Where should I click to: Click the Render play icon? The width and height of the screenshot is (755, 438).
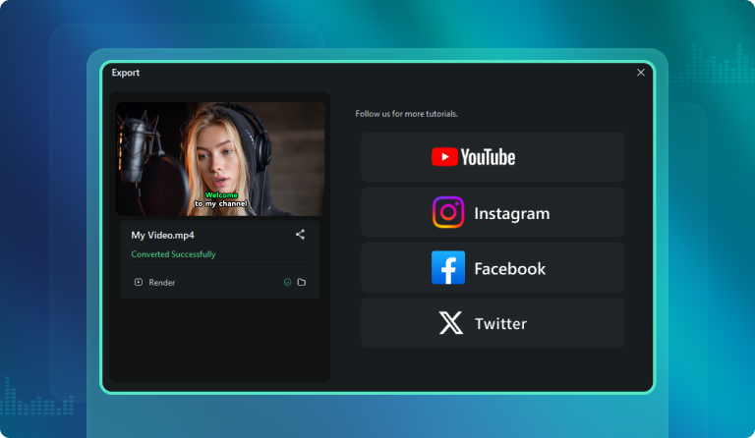pos(139,282)
